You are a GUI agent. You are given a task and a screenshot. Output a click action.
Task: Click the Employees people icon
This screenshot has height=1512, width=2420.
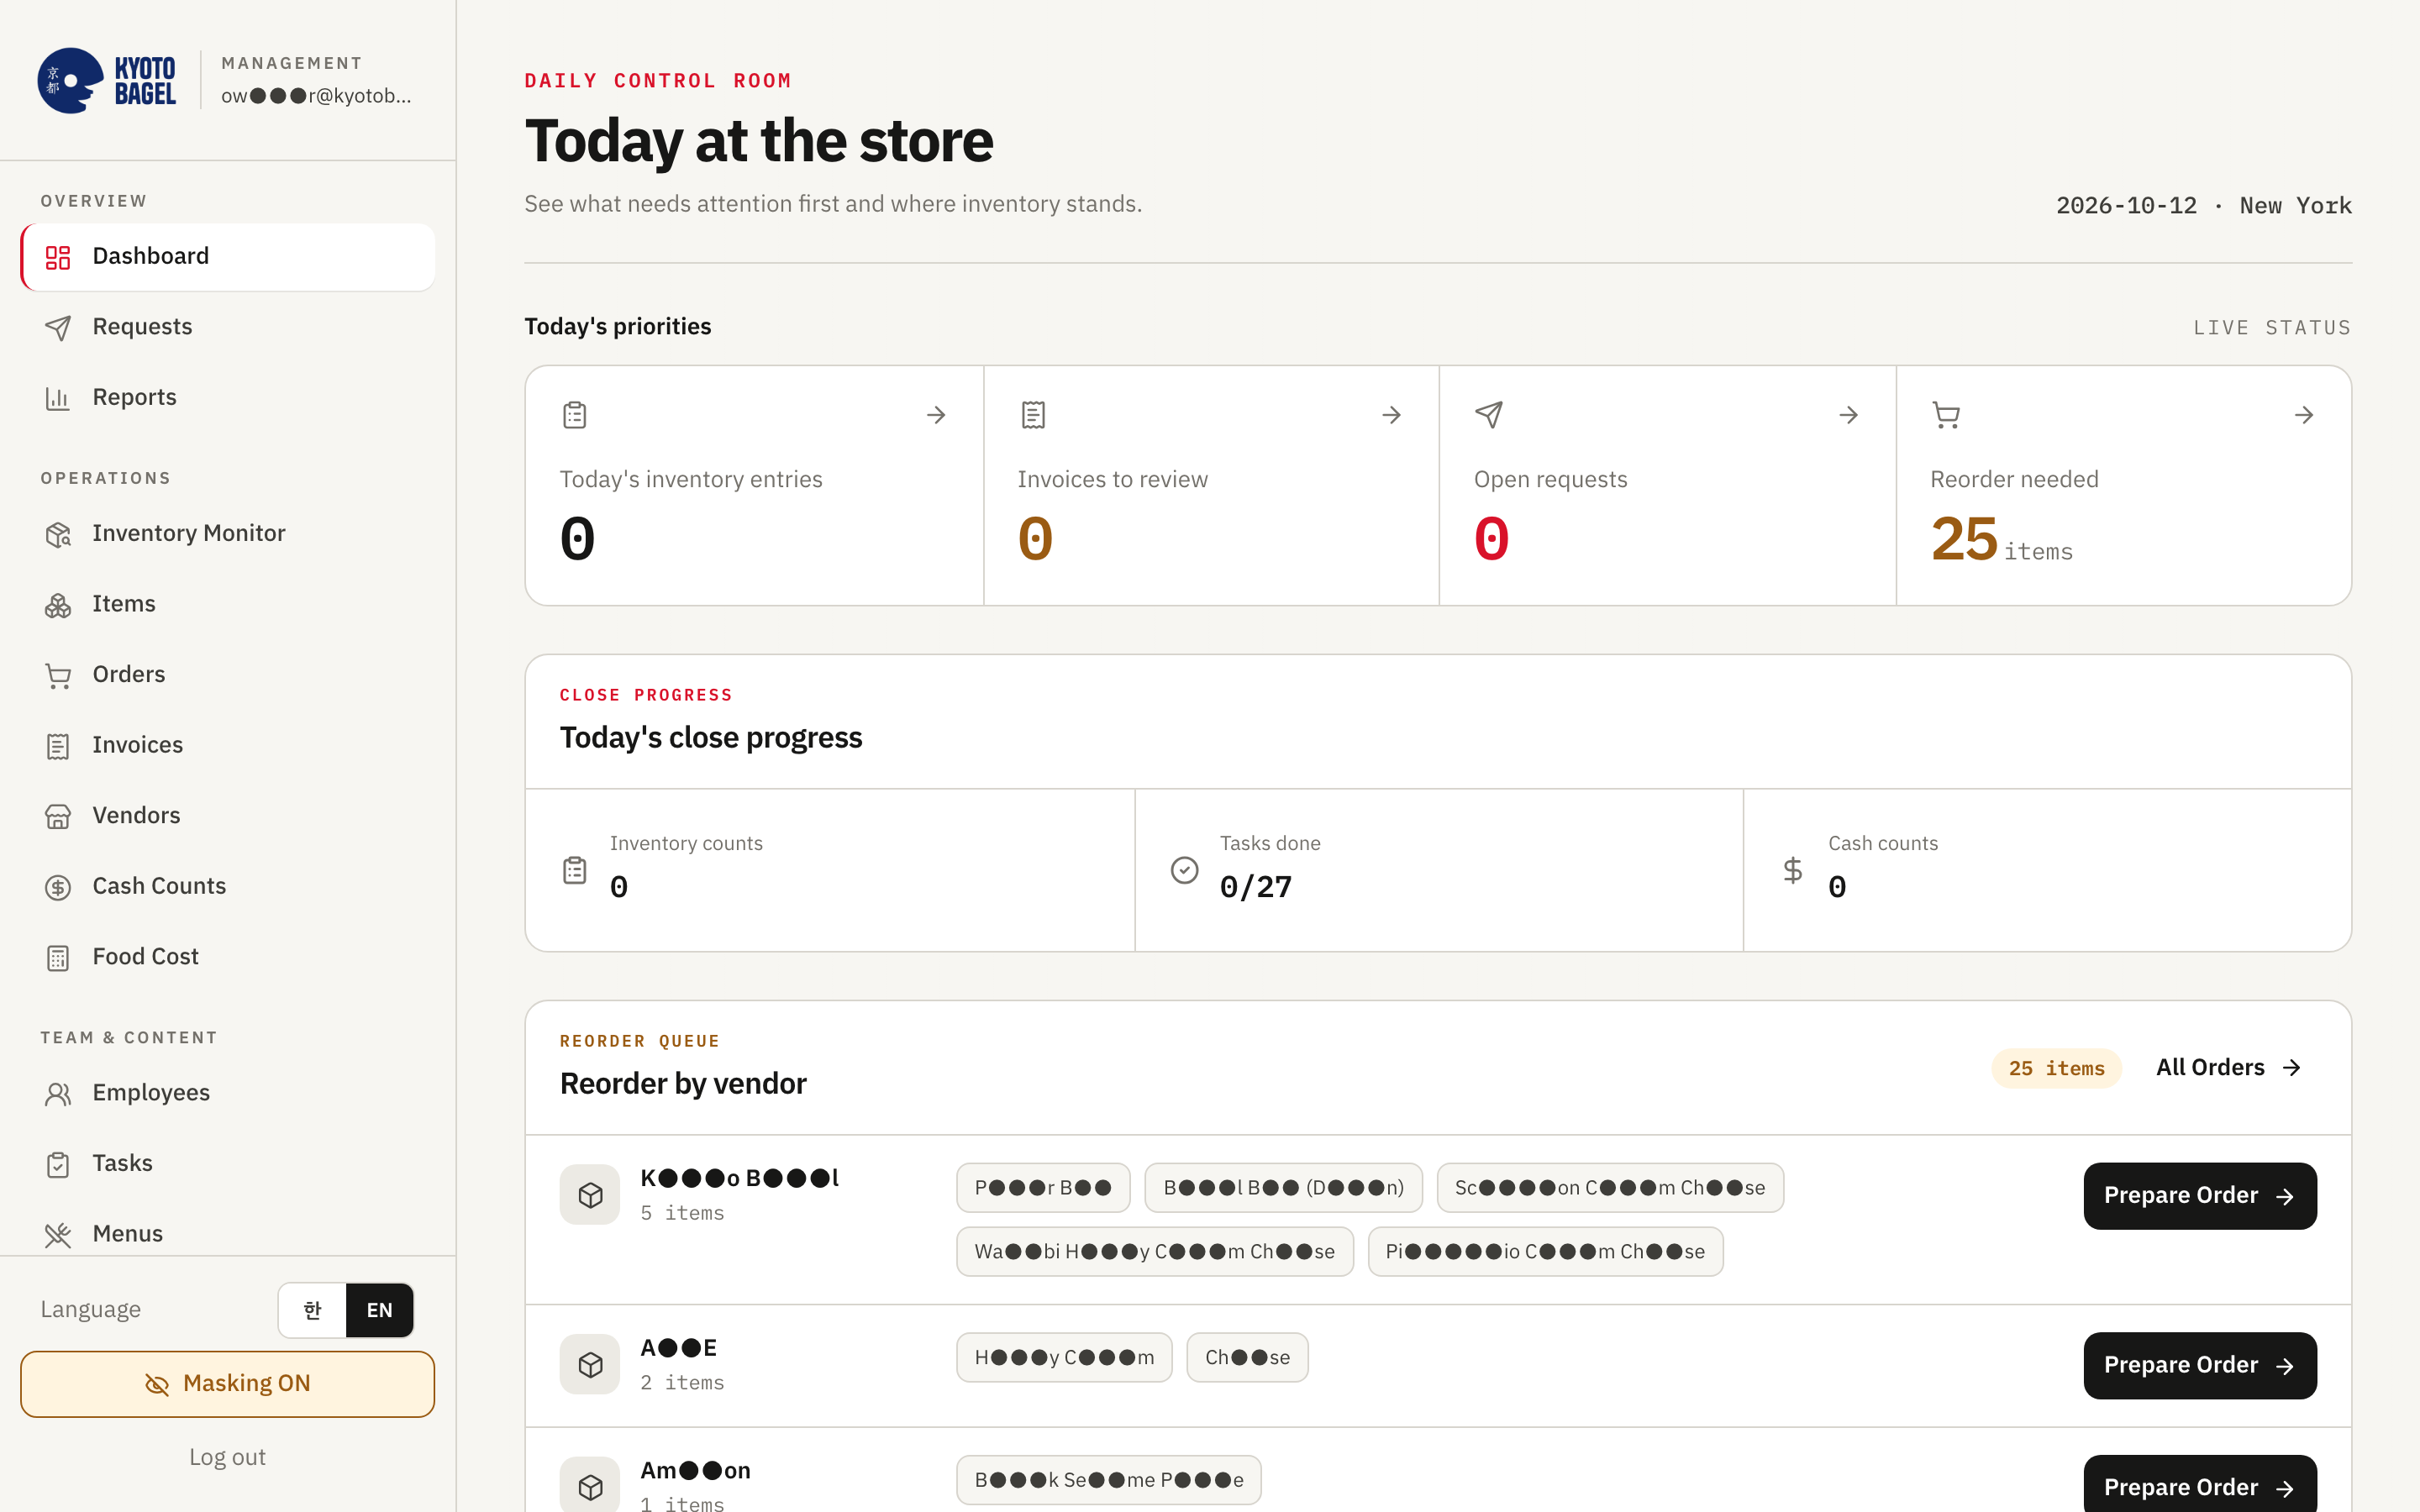(58, 1093)
